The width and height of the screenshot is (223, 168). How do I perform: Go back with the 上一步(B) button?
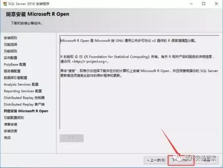(156, 160)
